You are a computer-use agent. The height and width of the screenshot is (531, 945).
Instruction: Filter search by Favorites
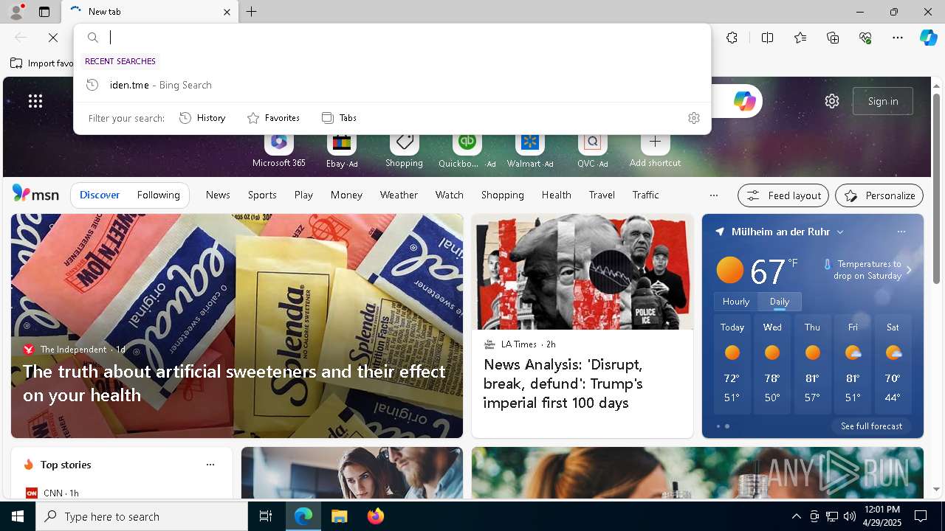click(273, 118)
